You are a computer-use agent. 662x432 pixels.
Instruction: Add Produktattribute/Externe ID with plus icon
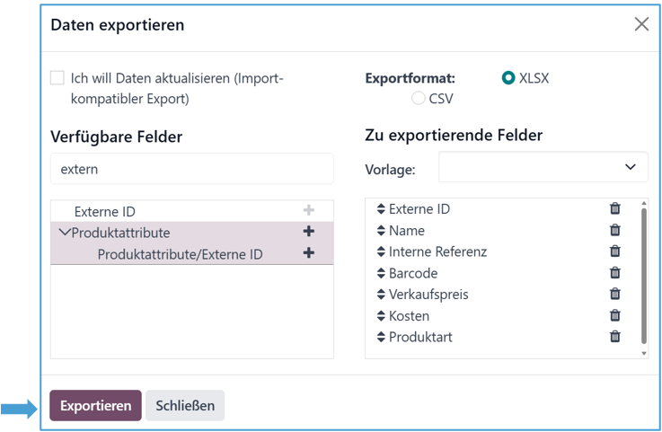[x=309, y=253]
